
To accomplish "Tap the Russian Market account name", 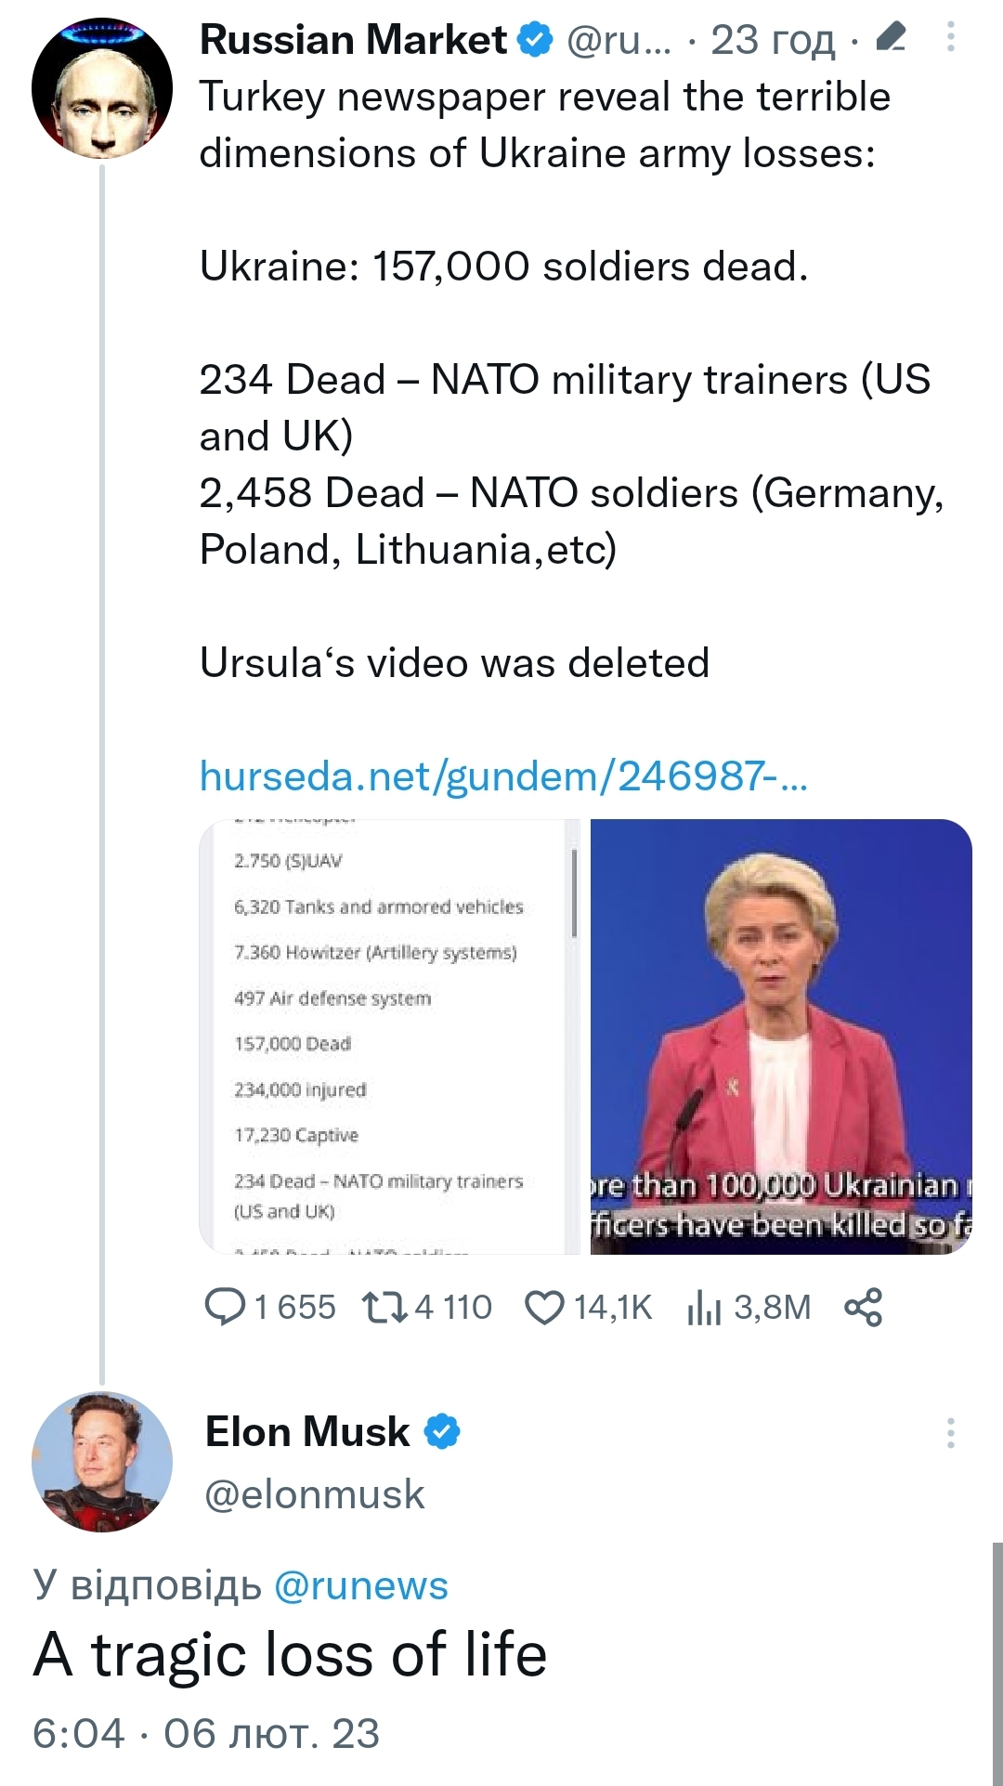I will click(353, 41).
